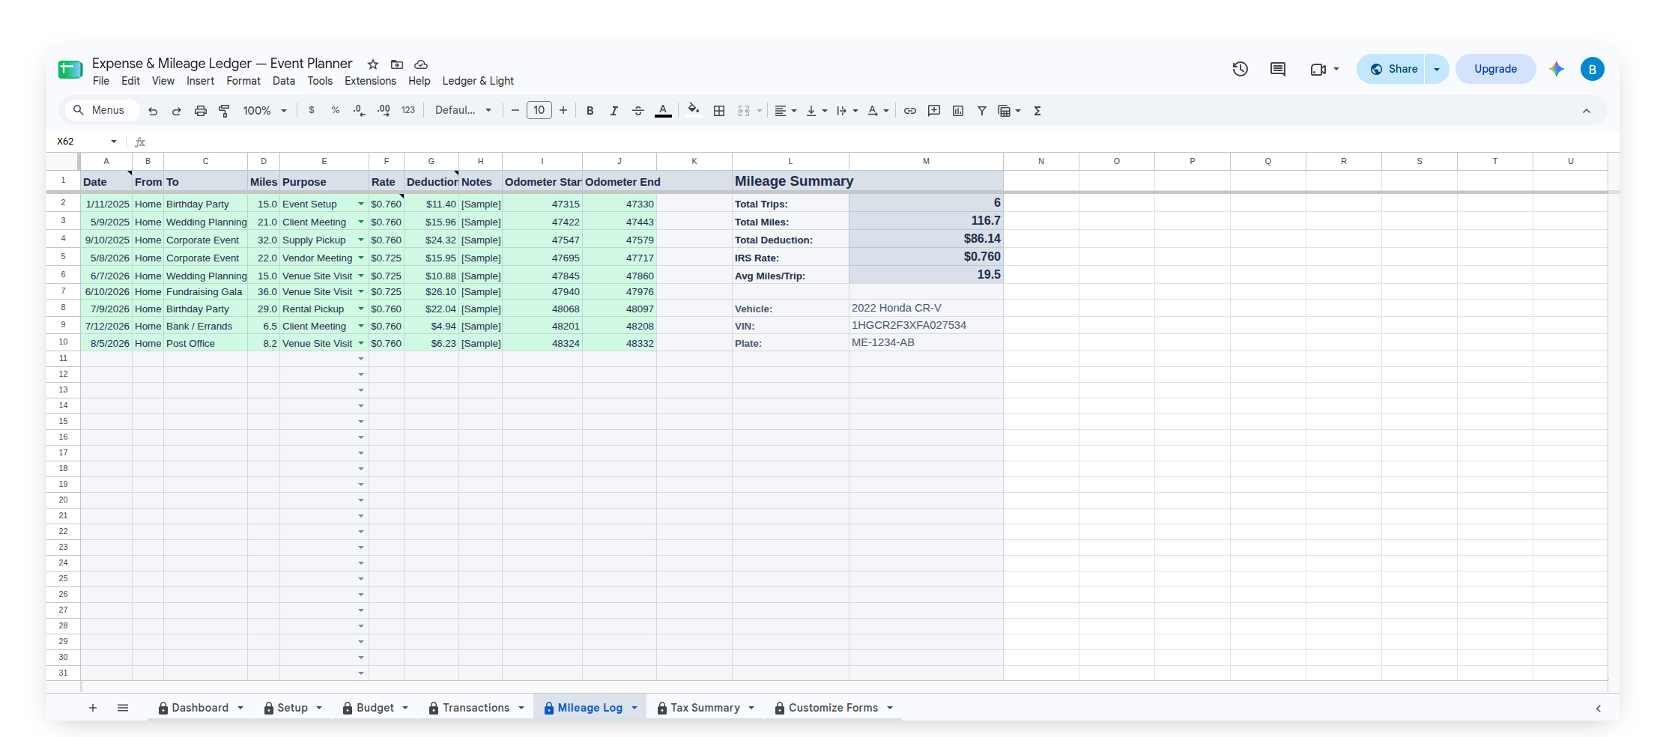Print the spreadsheet using the printer icon
1666x737 pixels.
(x=201, y=111)
